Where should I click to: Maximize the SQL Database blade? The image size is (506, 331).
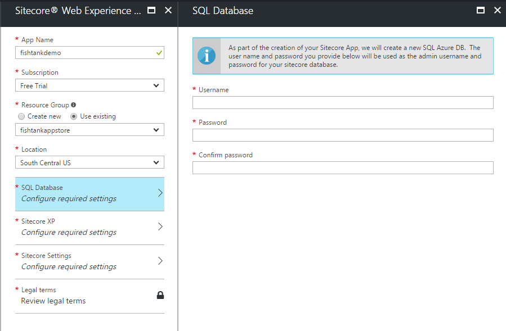click(481, 10)
